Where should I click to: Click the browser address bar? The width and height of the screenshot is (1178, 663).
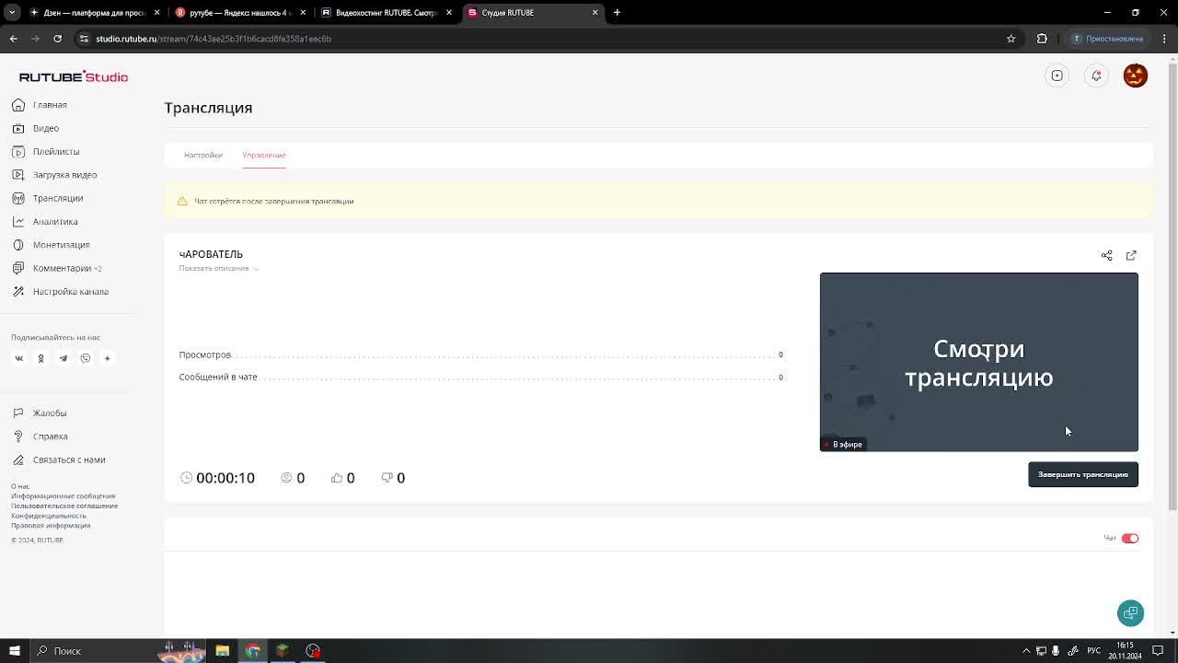tap(543, 39)
